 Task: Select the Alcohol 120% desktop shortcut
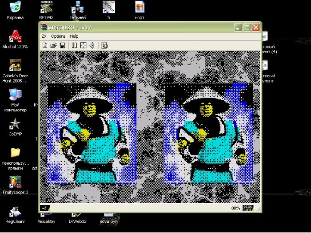pos(15,39)
